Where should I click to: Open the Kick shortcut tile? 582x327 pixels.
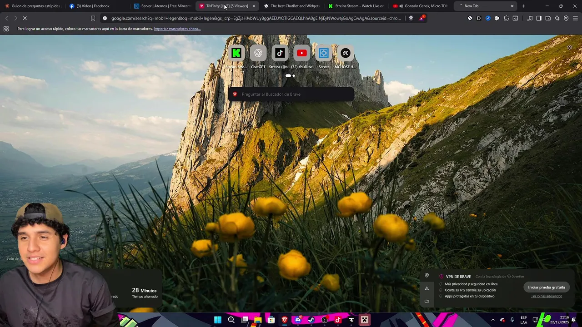236,53
